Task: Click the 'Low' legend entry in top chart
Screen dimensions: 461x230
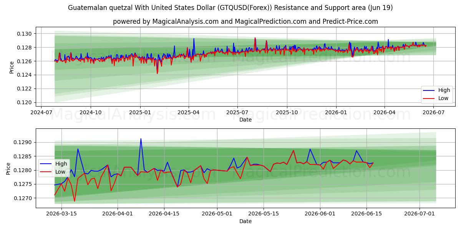Action: pyautogui.click(x=443, y=98)
